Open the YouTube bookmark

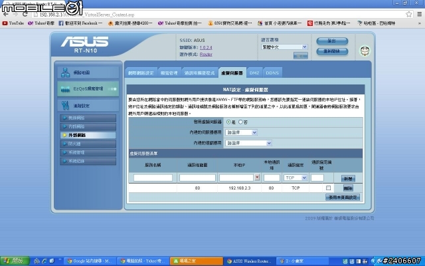[x=13, y=23]
